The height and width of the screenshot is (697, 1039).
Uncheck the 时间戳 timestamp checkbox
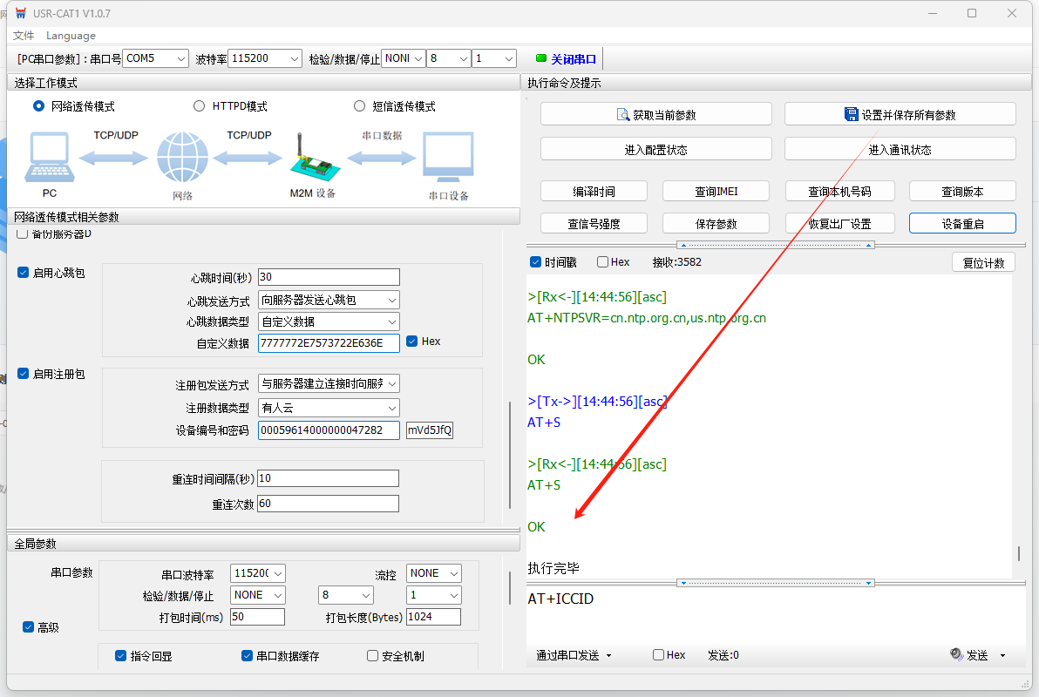point(536,262)
